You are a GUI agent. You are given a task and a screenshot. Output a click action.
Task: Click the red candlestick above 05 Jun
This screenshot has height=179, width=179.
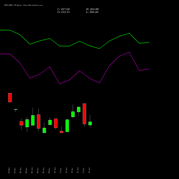coord(39,121)
